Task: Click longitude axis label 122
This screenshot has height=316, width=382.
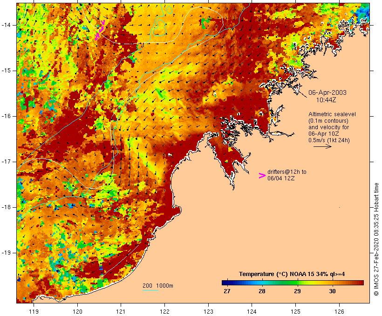Action: [164, 311]
